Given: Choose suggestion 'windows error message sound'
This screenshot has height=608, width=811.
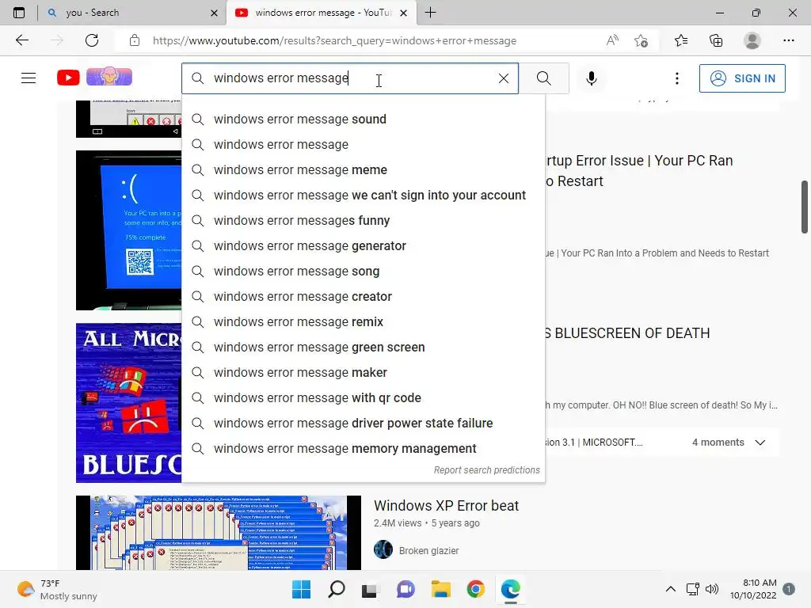Looking at the screenshot, I should tap(363, 119).
